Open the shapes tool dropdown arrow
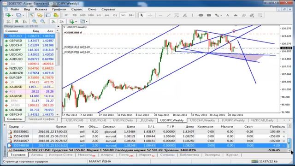Image resolution: width=295 pixels, height=166 pixels. pos(221,15)
